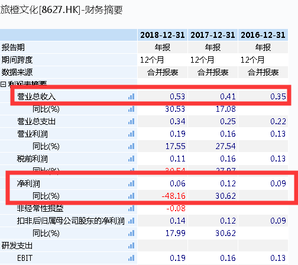This screenshot has height=265, width=298.
Task: Select 营业总收入 value 0.53 for 2018
Action: point(177,96)
